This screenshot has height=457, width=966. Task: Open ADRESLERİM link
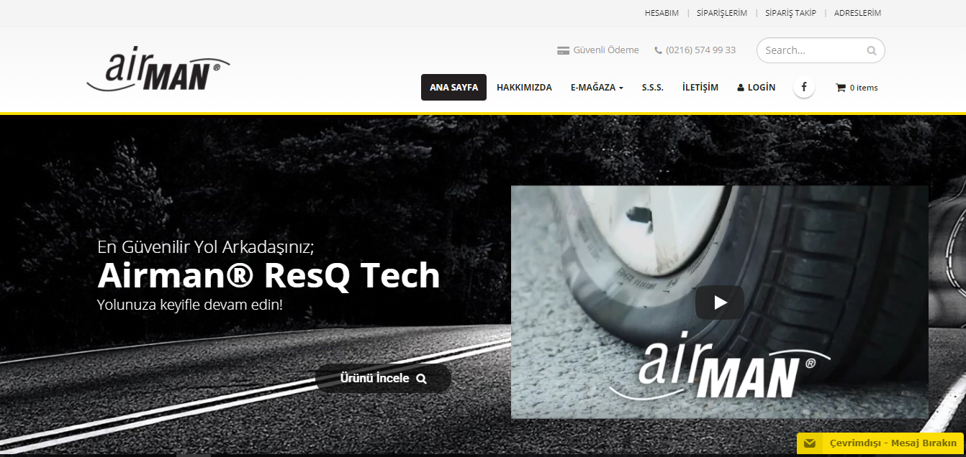(x=857, y=13)
